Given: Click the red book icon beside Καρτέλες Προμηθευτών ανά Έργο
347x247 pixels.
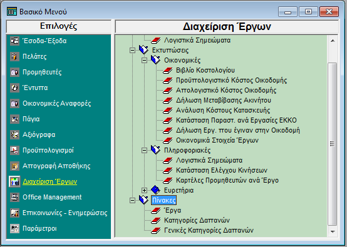Looking at the screenshot, I should click(167, 181).
